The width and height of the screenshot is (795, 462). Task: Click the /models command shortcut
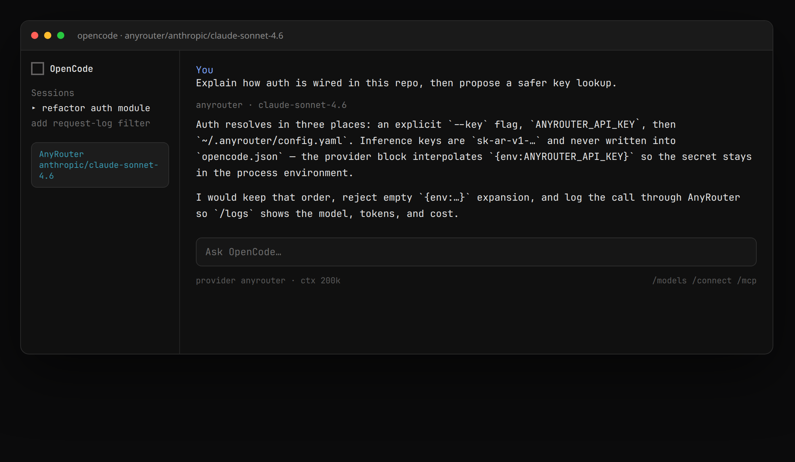(x=669, y=280)
